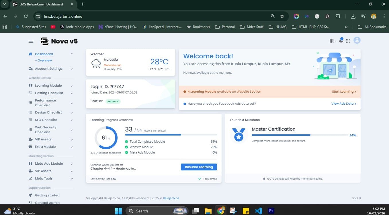Click the apps grid icon in the header
Screen dimensions: 389x215
point(348,41)
